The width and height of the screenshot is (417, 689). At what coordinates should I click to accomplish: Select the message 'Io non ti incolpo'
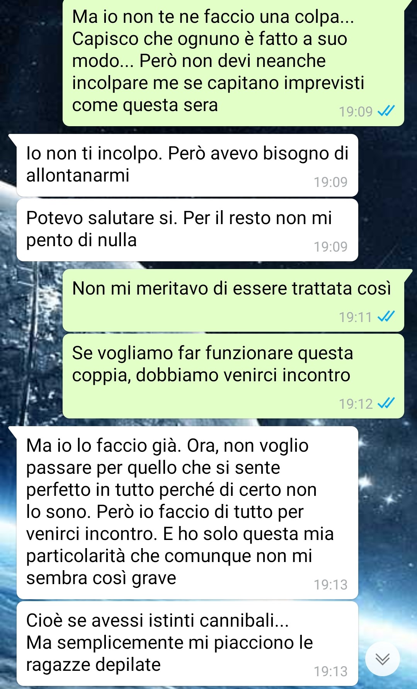187,165
